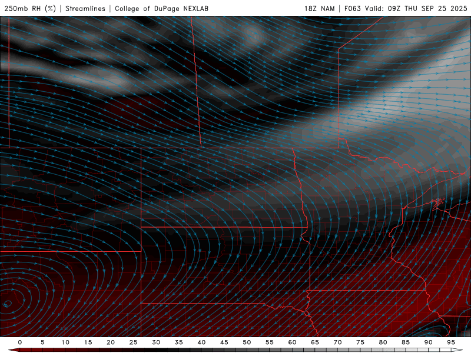The height and width of the screenshot is (353, 471).
Task: Click the 55 tick label on the colorbar
Action: click(x=270, y=342)
